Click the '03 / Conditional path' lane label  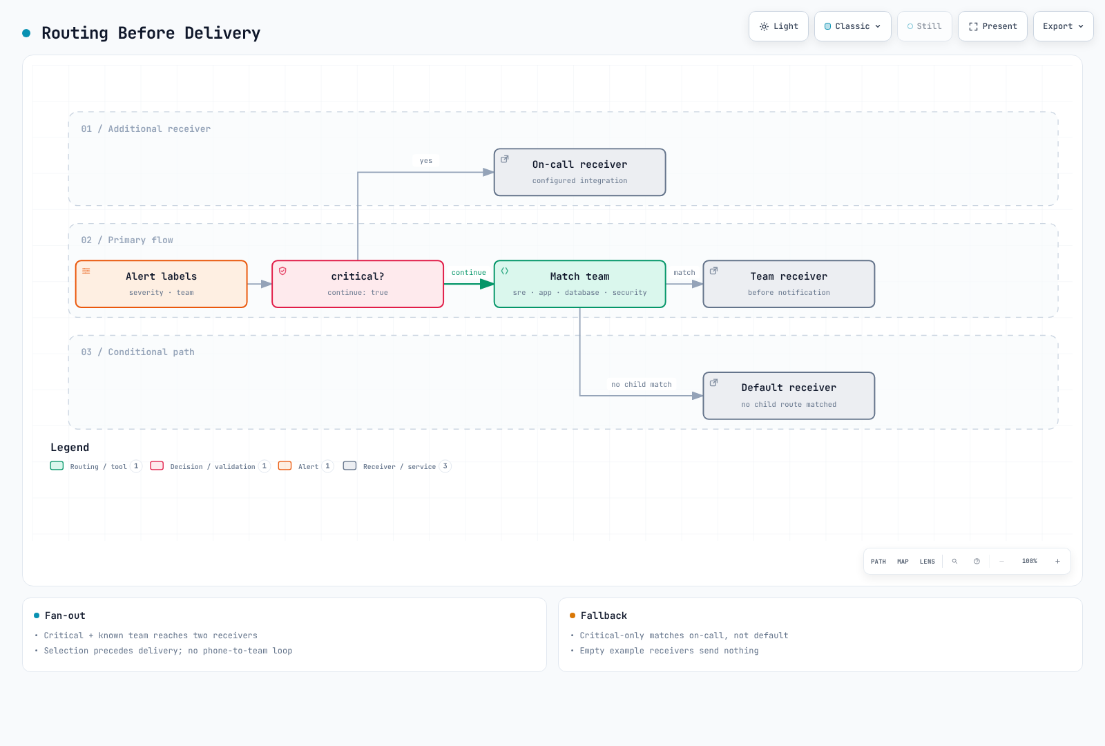click(x=137, y=352)
